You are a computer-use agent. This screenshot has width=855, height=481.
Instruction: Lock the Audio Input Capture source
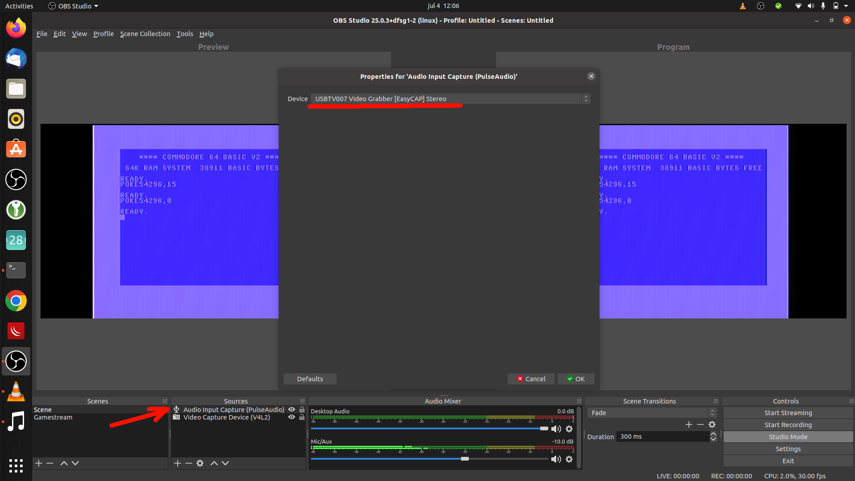302,410
